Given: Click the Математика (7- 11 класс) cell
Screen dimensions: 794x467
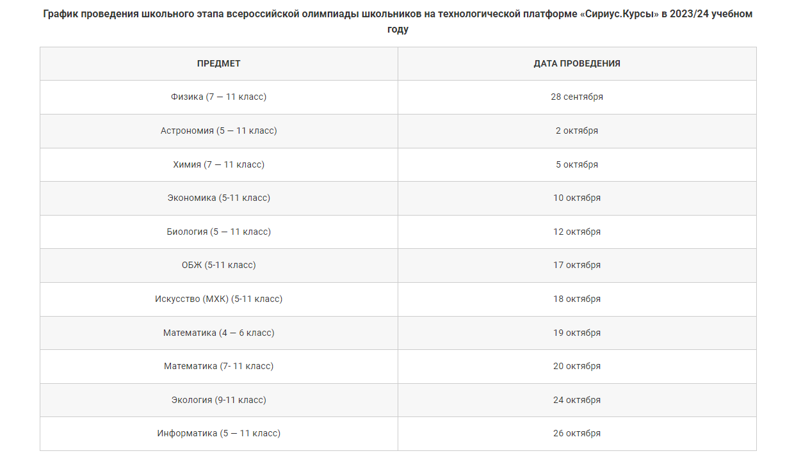Looking at the screenshot, I should point(219,367).
